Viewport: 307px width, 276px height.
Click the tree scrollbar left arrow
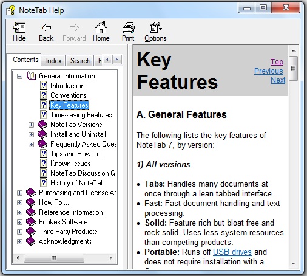tap(18, 258)
